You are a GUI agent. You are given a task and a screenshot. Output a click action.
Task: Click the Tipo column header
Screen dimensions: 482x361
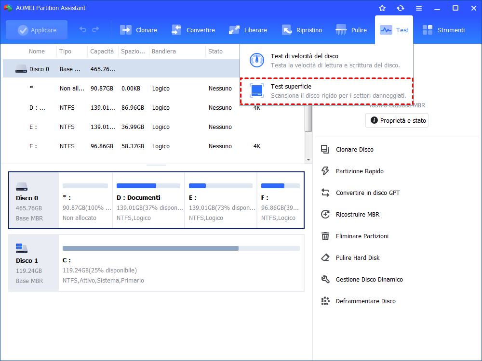[x=65, y=52]
